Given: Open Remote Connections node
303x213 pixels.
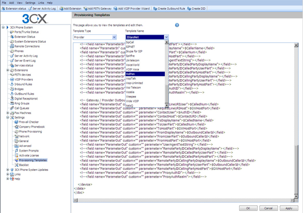Looking at the screenshot, I should coord(27,46).
